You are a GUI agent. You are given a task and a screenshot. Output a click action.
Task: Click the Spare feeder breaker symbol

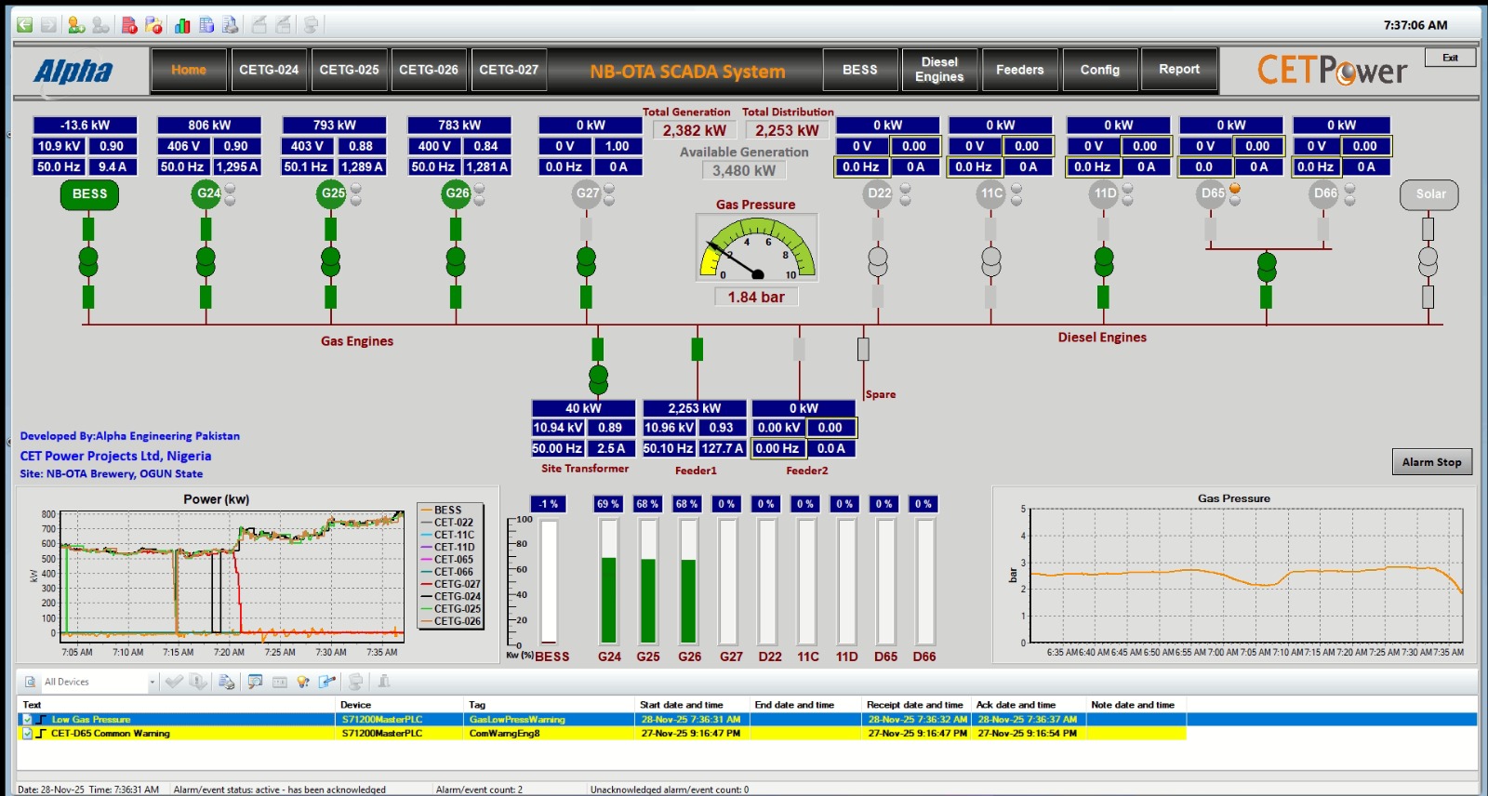pyautogui.click(x=863, y=349)
